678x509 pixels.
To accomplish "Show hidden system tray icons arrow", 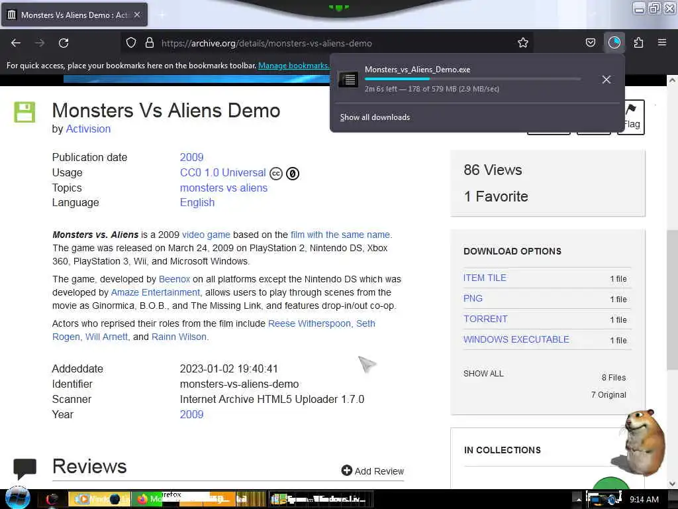I will 578,500.
